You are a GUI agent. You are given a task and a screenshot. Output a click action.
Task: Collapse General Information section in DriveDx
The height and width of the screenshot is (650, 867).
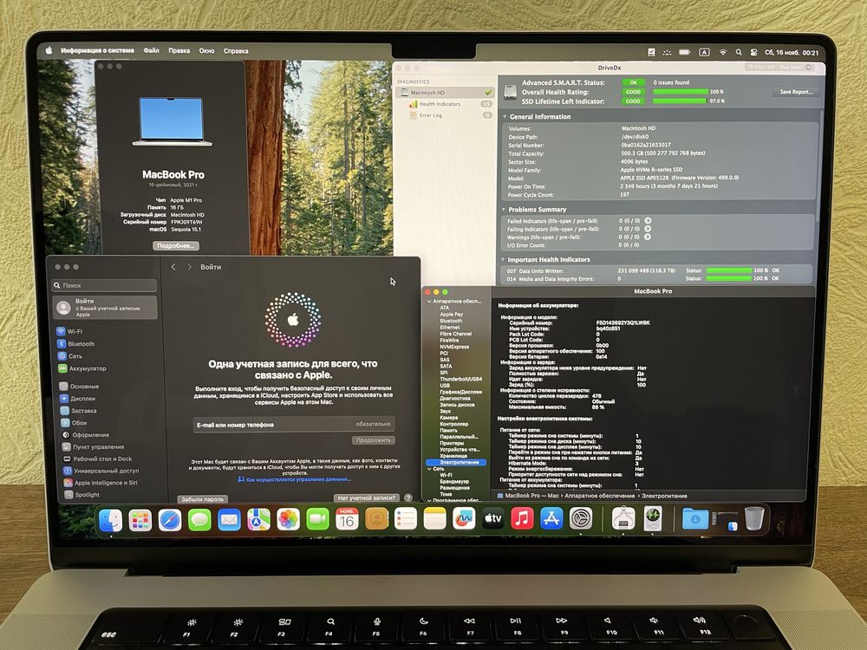(x=505, y=117)
